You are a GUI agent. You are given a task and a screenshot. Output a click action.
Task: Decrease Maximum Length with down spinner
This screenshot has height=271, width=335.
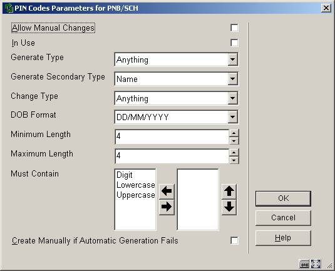234,160
